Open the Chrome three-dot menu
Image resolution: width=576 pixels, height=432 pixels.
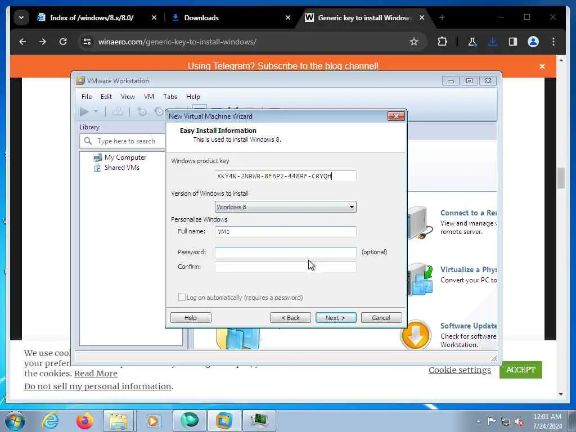click(x=553, y=42)
